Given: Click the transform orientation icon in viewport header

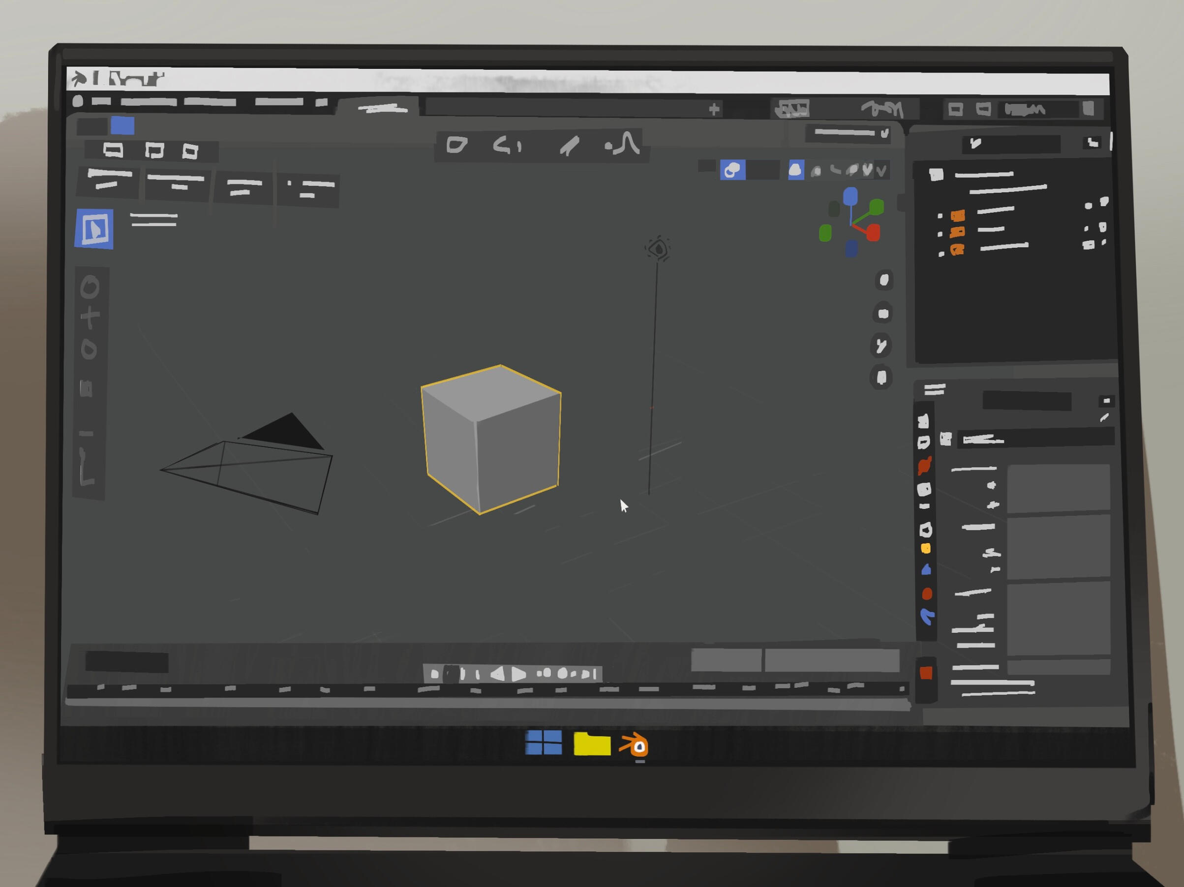Looking at the screenshot, I should pos(456,145).
